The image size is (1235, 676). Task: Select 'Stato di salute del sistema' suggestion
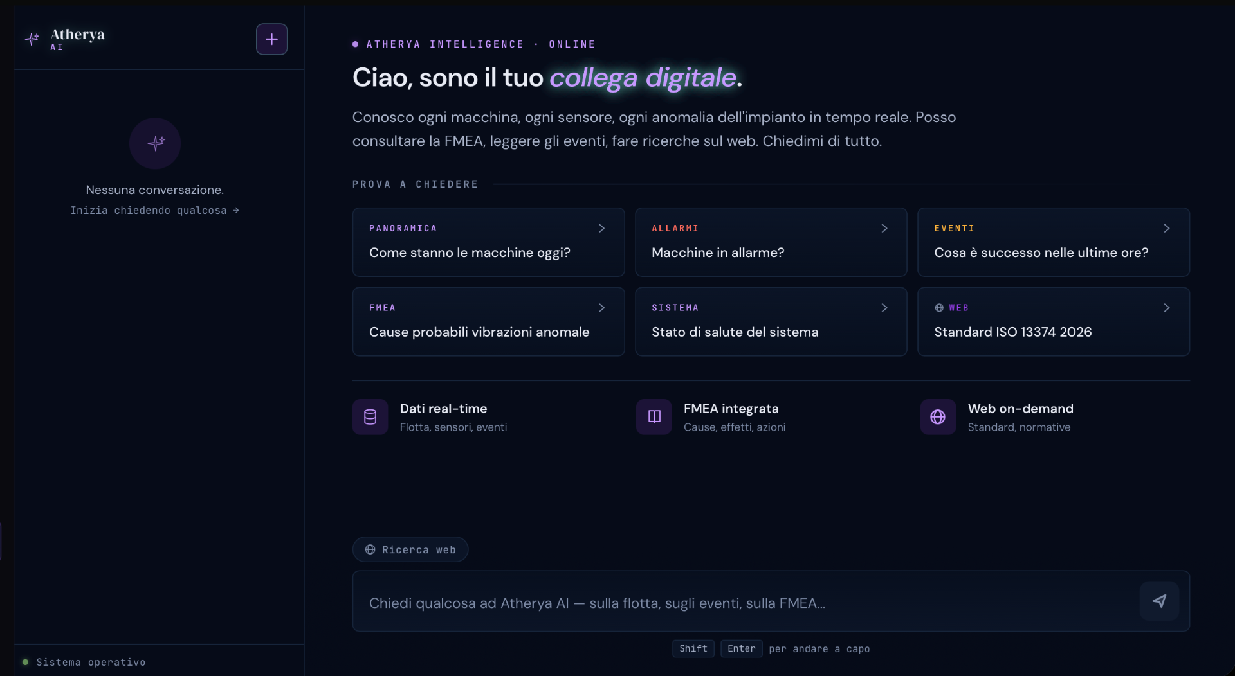point(771,321)
